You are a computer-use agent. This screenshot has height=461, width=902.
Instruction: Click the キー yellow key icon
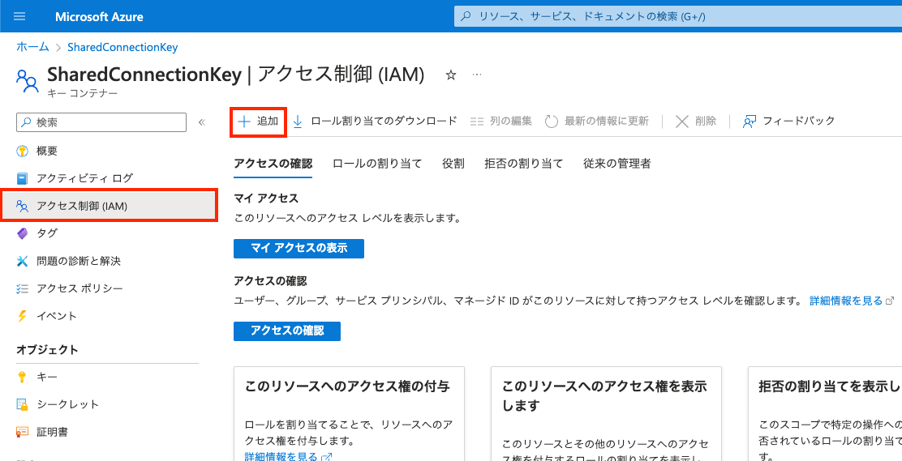[x=23, y=377]
